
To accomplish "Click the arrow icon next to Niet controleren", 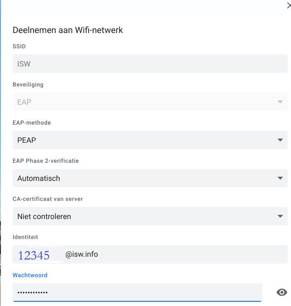I will [x=280, y=216].
